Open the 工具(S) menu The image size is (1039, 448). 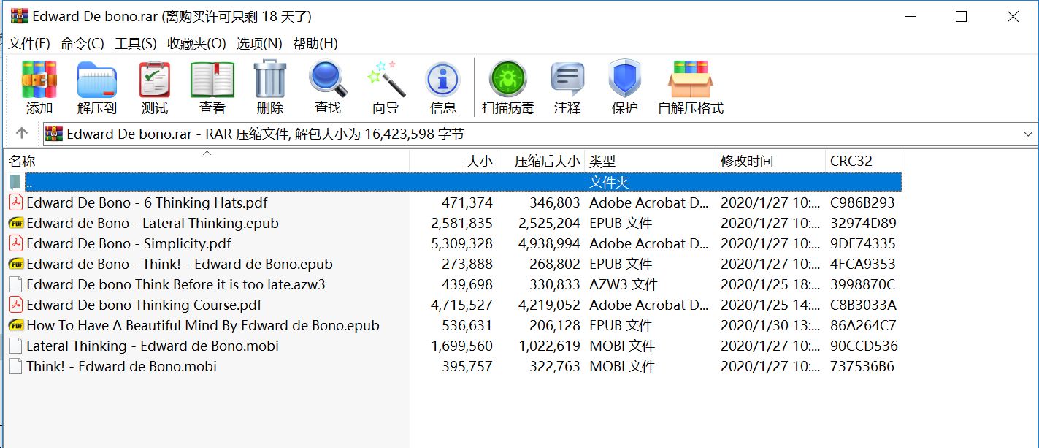pyautogui.click(x=136, y=44)
